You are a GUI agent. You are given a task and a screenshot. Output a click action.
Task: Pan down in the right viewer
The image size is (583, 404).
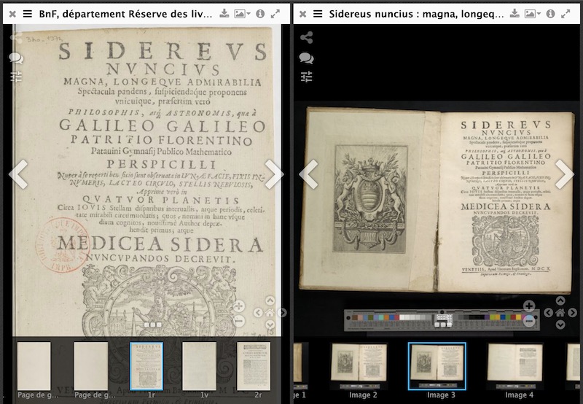pyautogui.click(x=560, y=325)
